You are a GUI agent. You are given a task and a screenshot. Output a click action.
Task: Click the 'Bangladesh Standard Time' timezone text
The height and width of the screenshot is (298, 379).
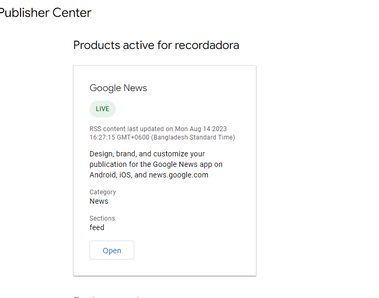coord(193,137)
